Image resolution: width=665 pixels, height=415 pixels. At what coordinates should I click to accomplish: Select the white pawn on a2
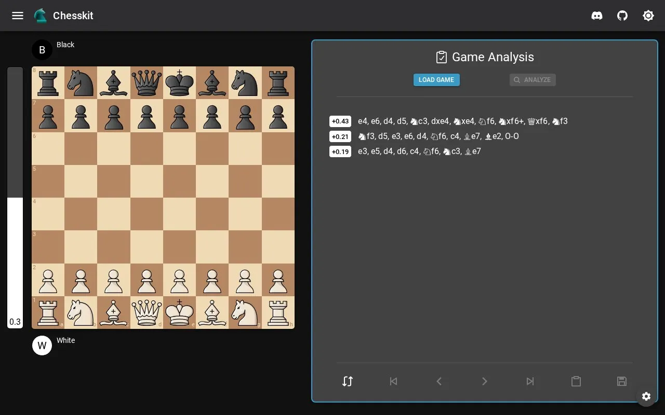(x=48, y=280)
